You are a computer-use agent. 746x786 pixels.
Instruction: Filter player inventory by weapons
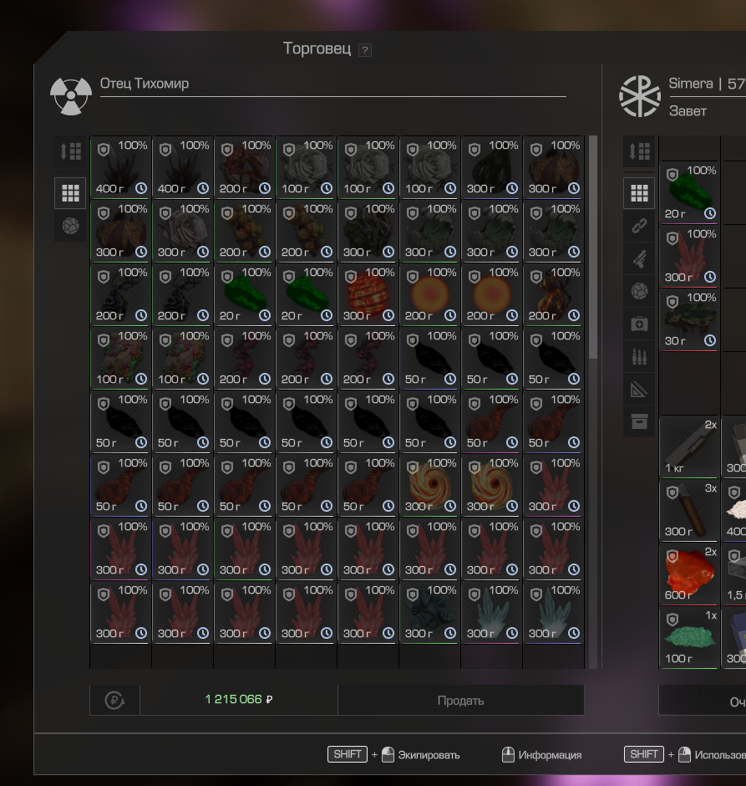pos(639,258)
